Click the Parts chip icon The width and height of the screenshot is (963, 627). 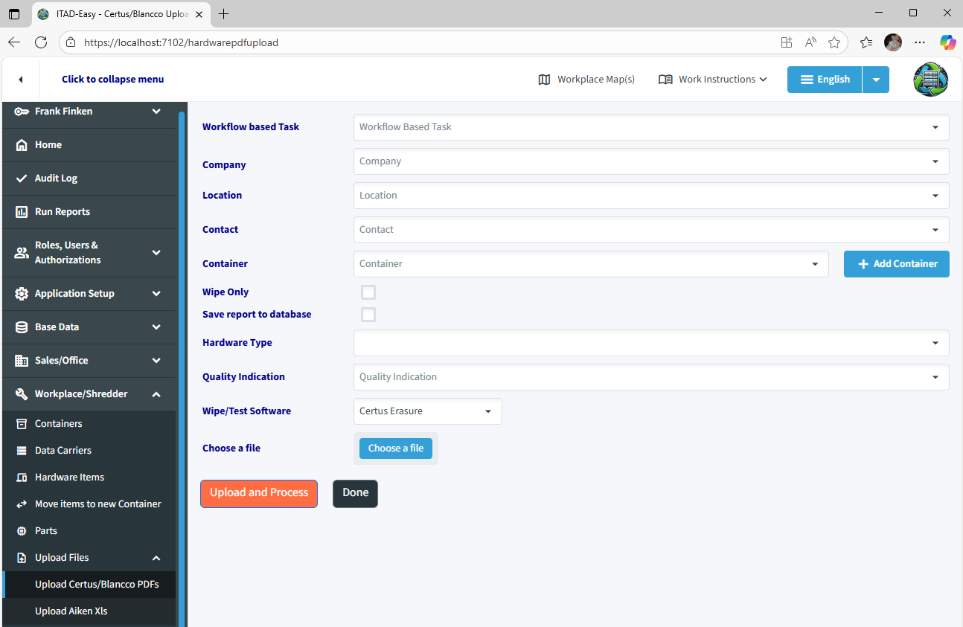click(22, 531)
